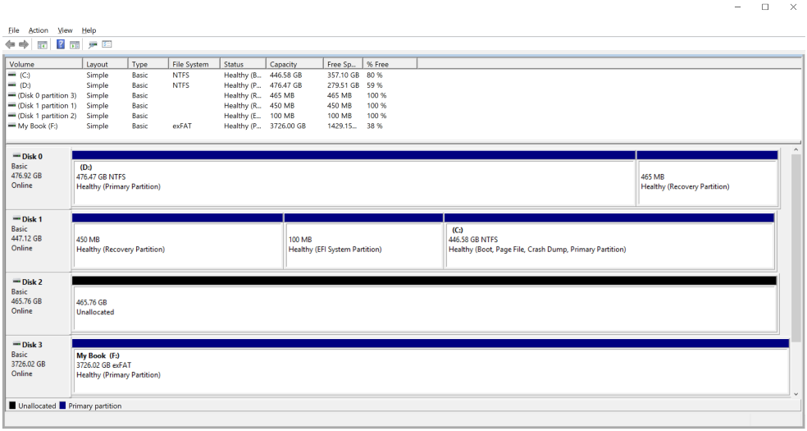The image size is (807, 431).
Task: Open the View menu
Action: point(65,30)
